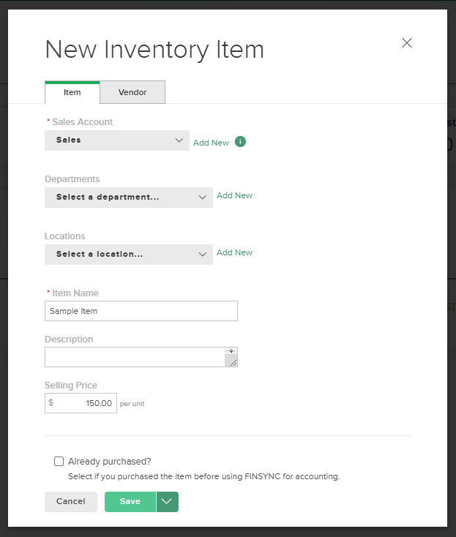Check the Already purchased checkbox

pos(59,462)
